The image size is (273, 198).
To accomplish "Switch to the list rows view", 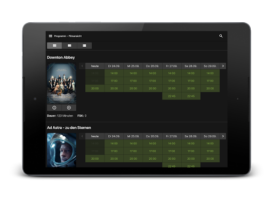I will pyautogui.click(x=84, y=46).
